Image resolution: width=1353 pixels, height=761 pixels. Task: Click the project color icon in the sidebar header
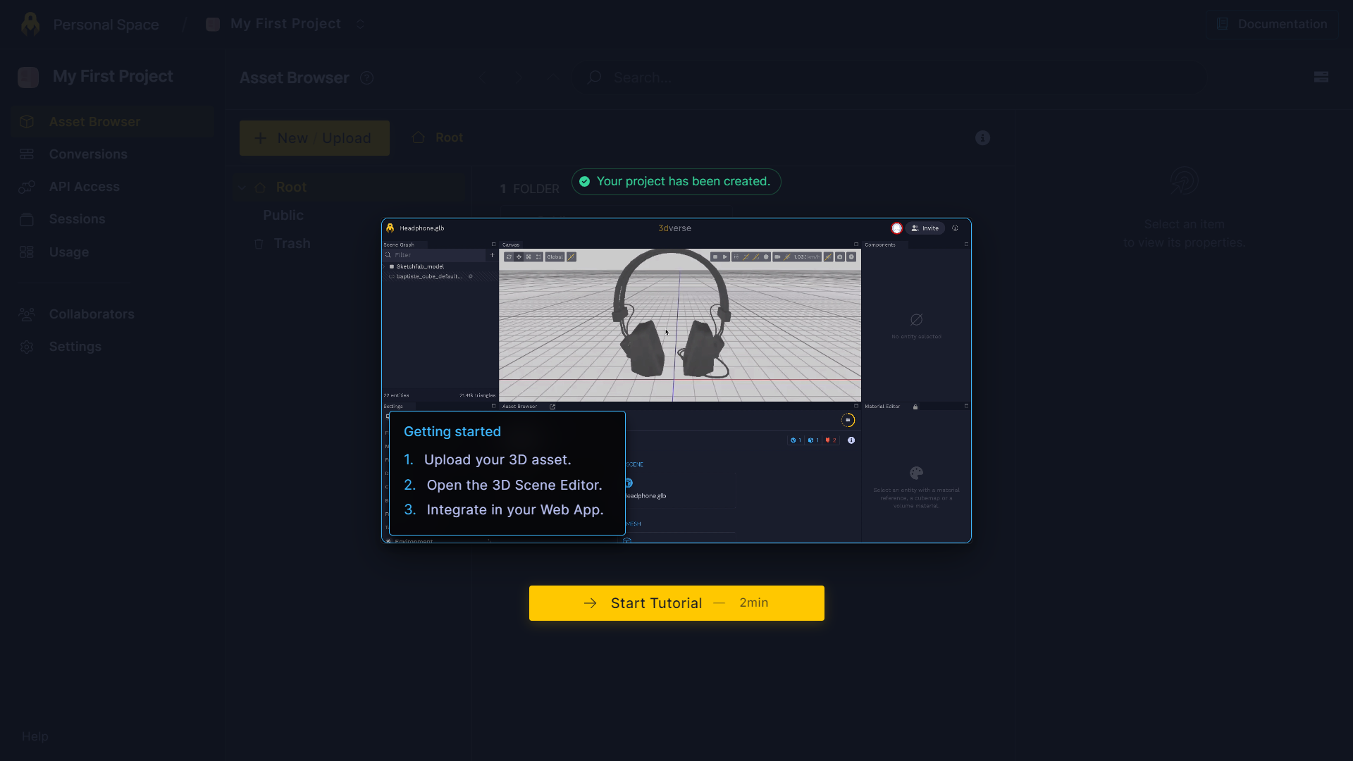28,77
